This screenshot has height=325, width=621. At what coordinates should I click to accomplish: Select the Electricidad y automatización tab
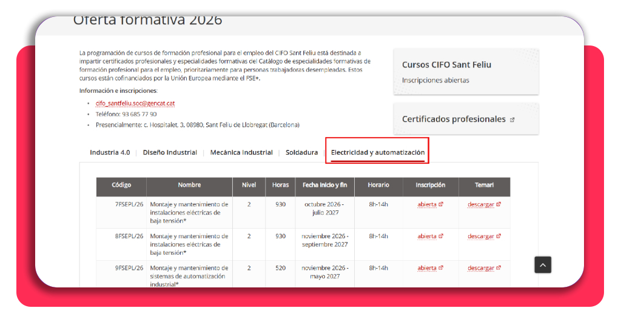pyautogui.click(x=377, y=152)
